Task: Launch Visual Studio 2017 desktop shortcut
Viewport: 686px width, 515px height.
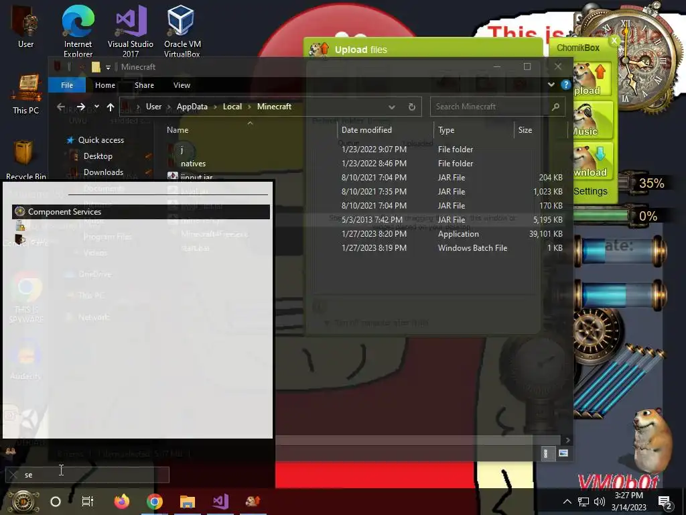Action: pos(131,30)
